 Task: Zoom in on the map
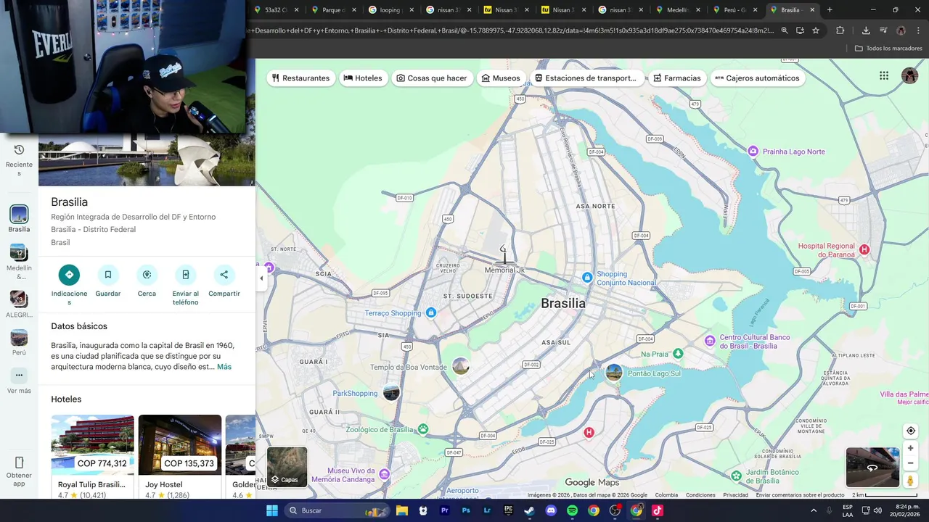click(x=910, y=448)
